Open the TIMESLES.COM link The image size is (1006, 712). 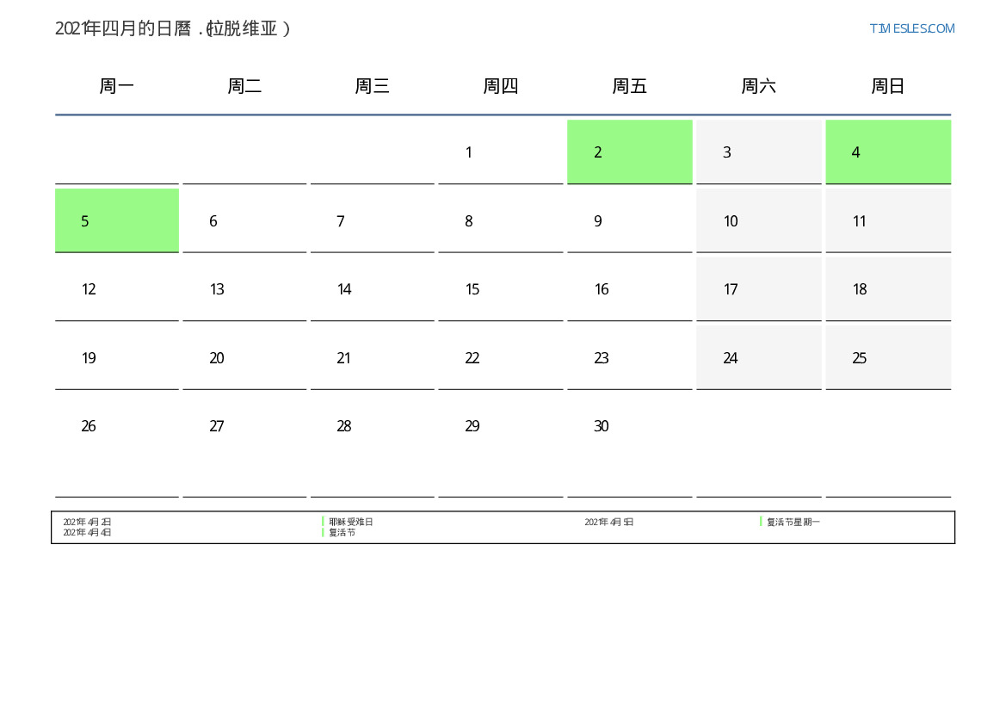tap(911, 28)
